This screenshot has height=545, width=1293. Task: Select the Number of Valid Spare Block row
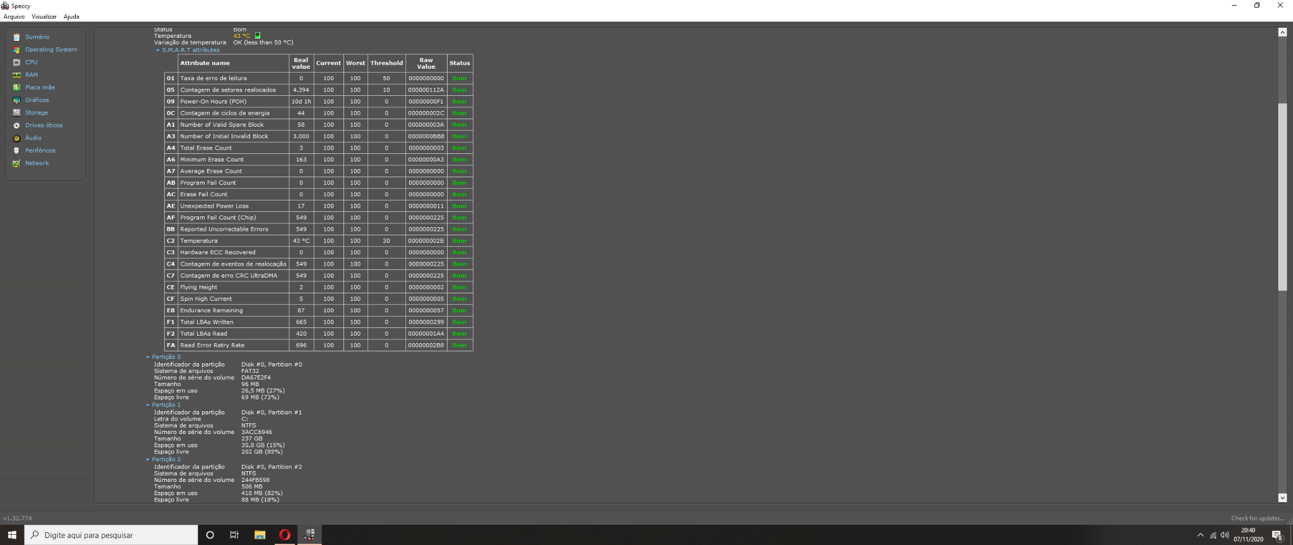coord(318,125)
